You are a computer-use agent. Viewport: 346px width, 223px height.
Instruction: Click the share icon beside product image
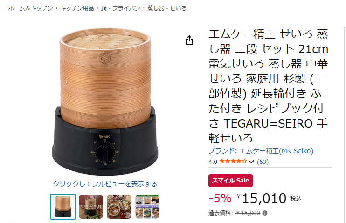pyautogui.click(x=189, y=40)
